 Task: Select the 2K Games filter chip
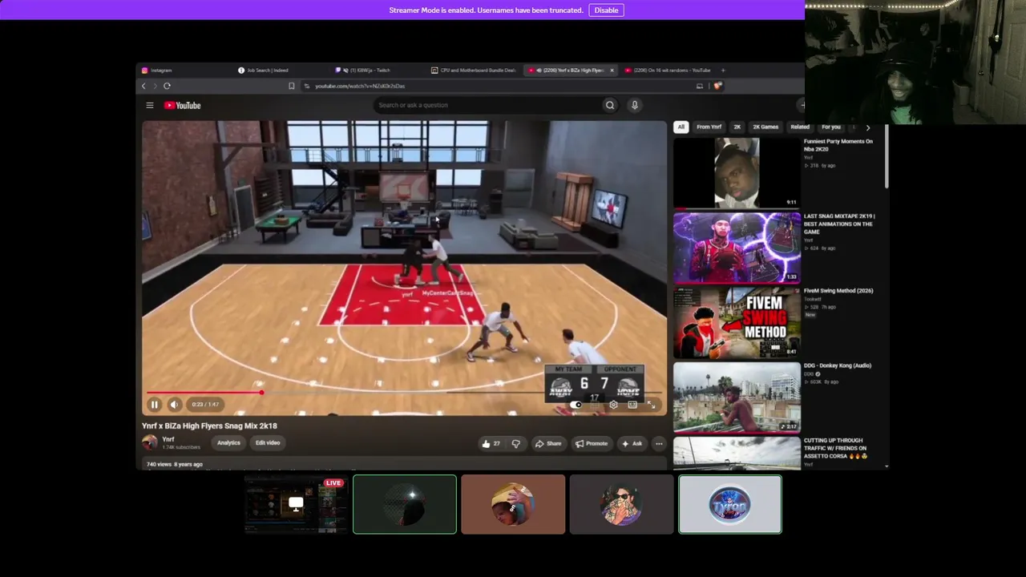tap(765, 127)
